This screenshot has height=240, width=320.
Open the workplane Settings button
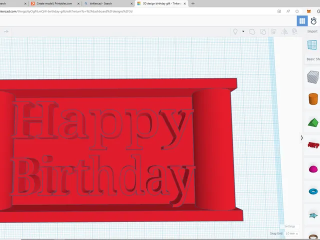289,226
